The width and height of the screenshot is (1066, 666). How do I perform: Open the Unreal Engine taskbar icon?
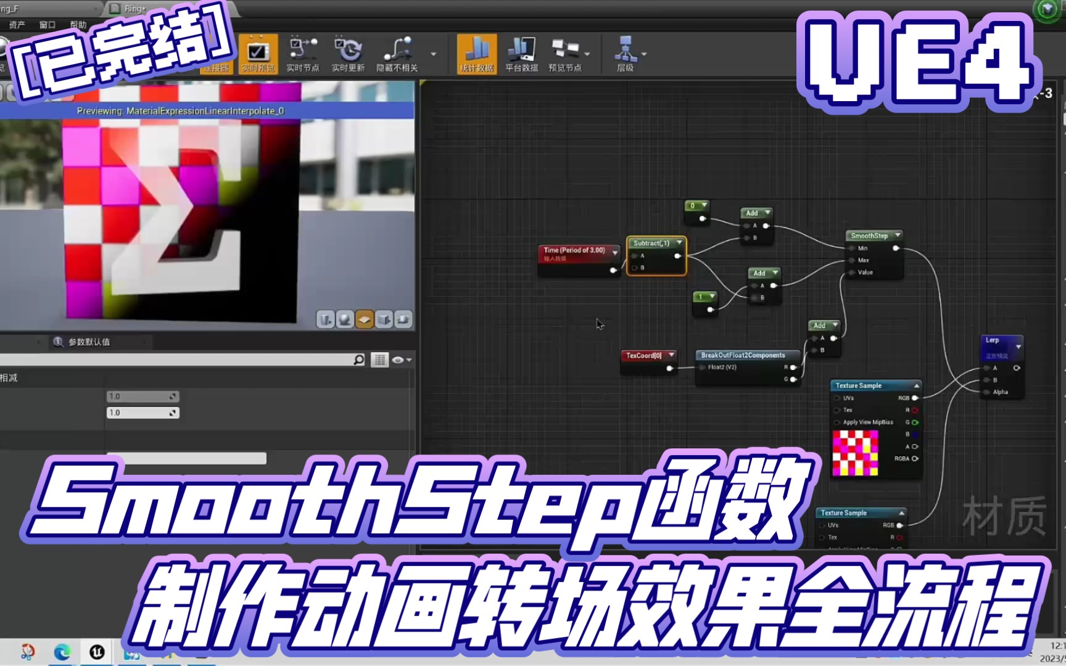[97, 652]
